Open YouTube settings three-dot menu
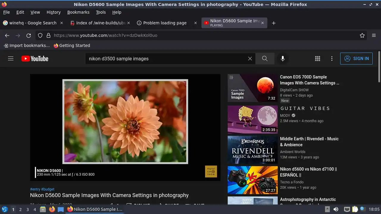The height and width of the screenshot is (214, 381). pos(332,59)
